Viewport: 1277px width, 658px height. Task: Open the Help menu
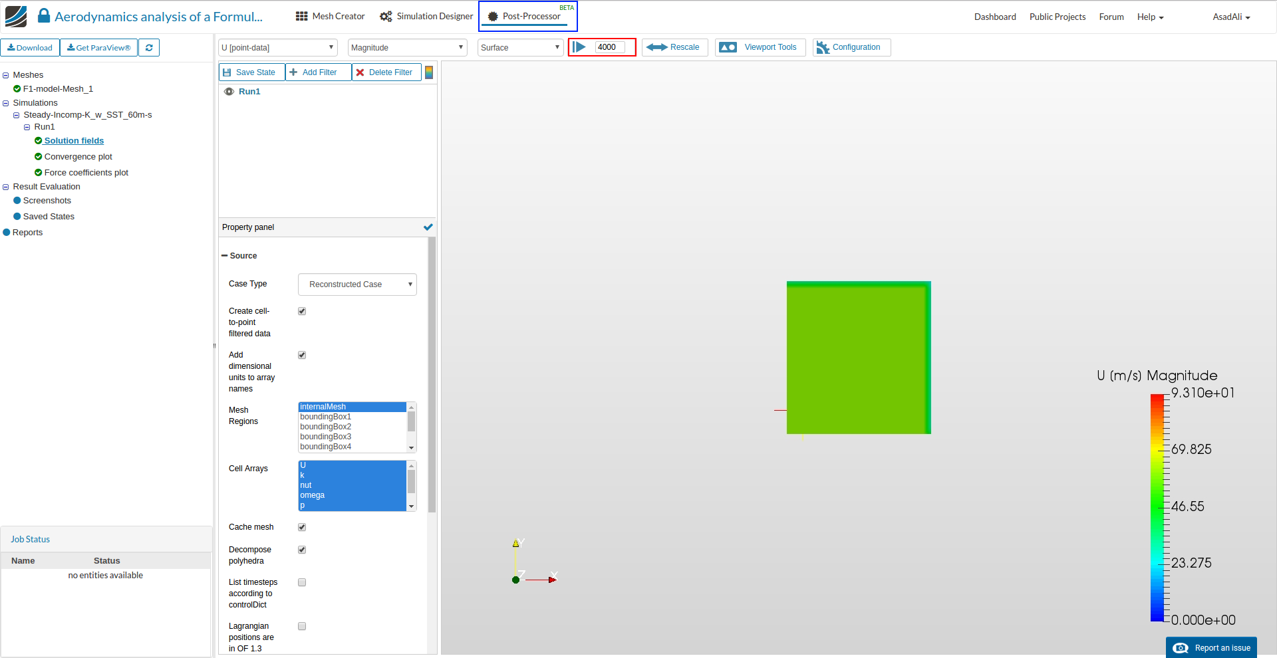click(x=1150, y=17)
